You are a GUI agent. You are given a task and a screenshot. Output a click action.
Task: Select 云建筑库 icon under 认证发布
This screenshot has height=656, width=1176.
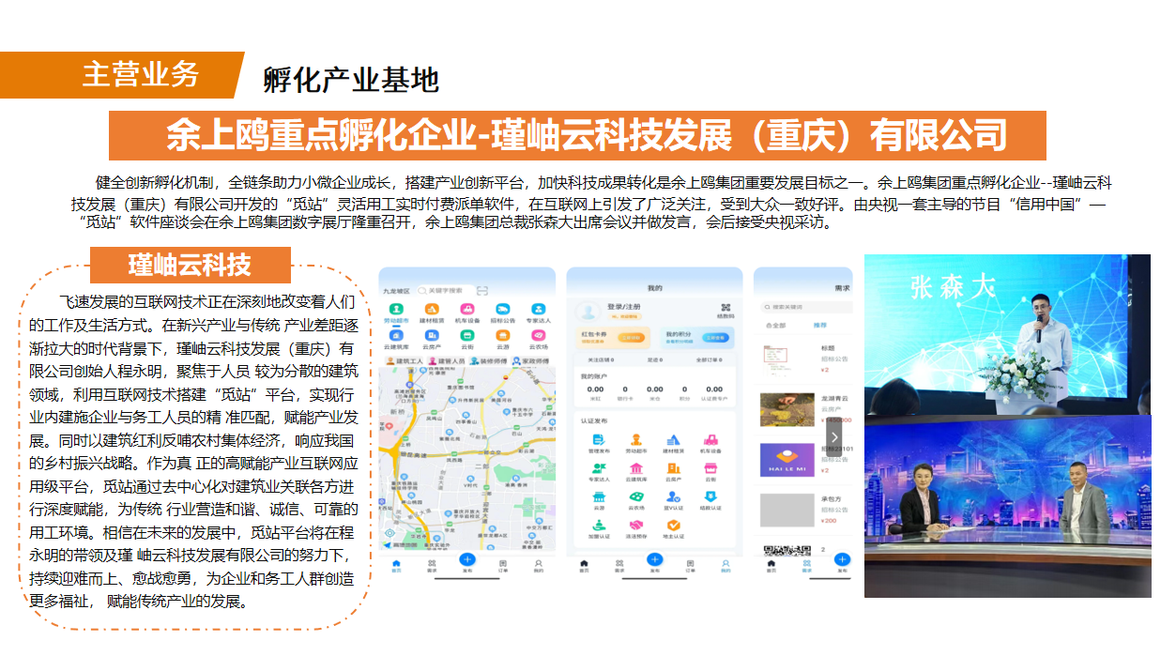click(636, 468)
